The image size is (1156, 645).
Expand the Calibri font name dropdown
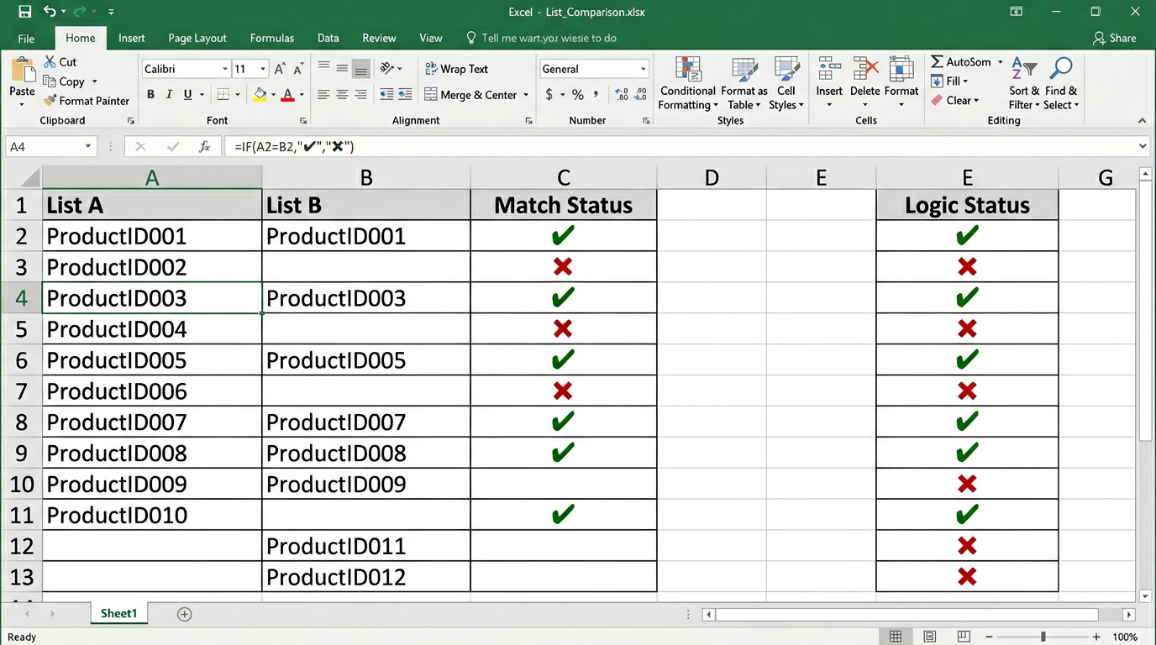225,69
